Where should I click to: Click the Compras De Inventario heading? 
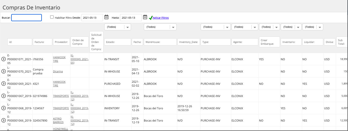[31, 8]
